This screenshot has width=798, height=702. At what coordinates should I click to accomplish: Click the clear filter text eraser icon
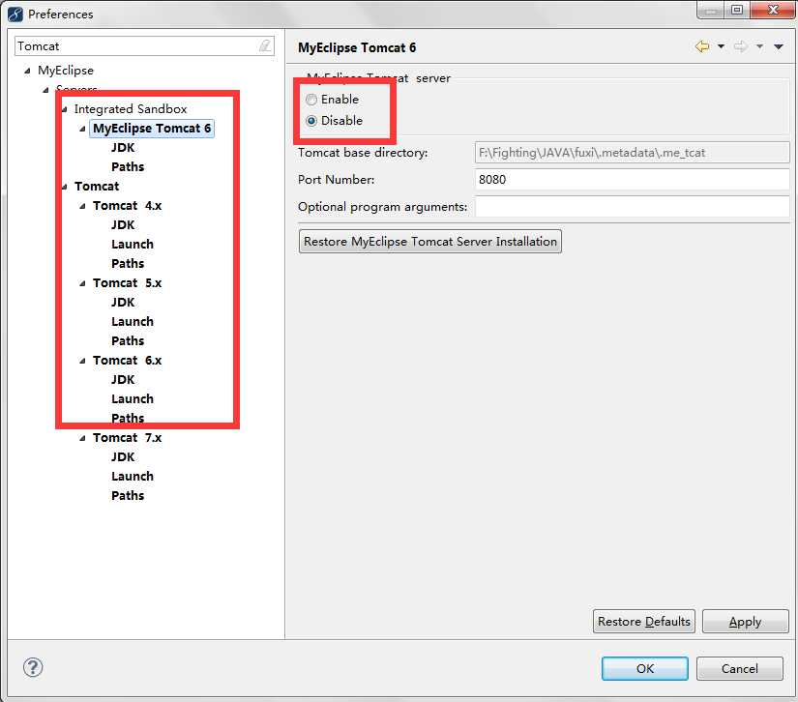265,45
